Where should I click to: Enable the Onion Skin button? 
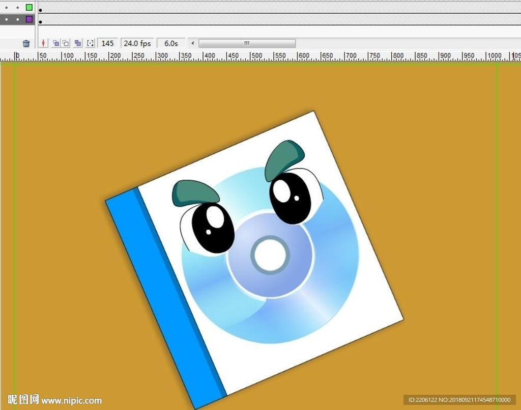point(56,43)
